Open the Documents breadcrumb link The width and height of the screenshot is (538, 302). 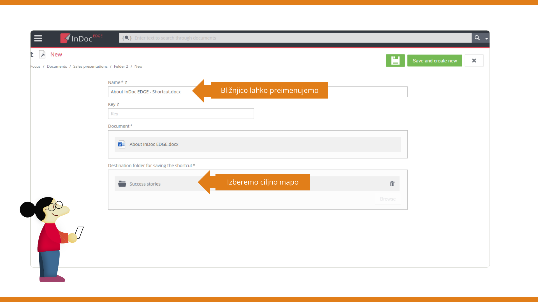tap(57, 67)
